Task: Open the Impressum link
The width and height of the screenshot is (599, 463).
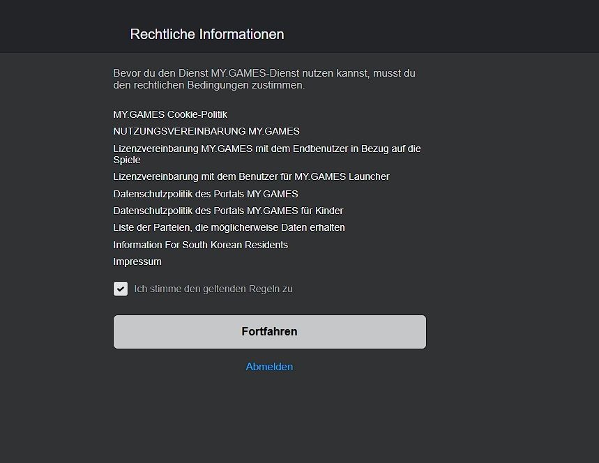Action: [137, 261]
